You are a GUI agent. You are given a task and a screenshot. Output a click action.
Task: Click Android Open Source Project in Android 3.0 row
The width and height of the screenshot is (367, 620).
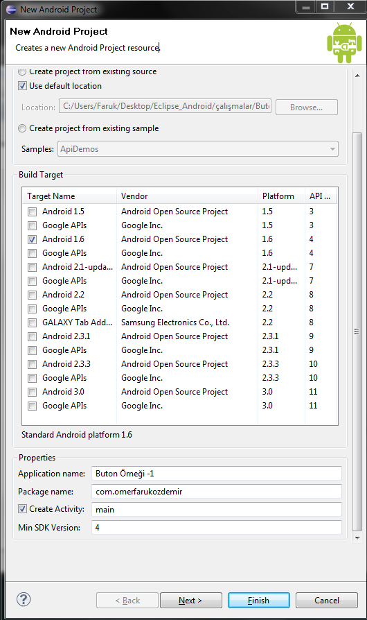pyautogui.click(x=174, y=392)
